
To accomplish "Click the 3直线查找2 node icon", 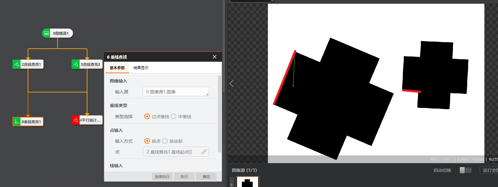I will 76,64.
